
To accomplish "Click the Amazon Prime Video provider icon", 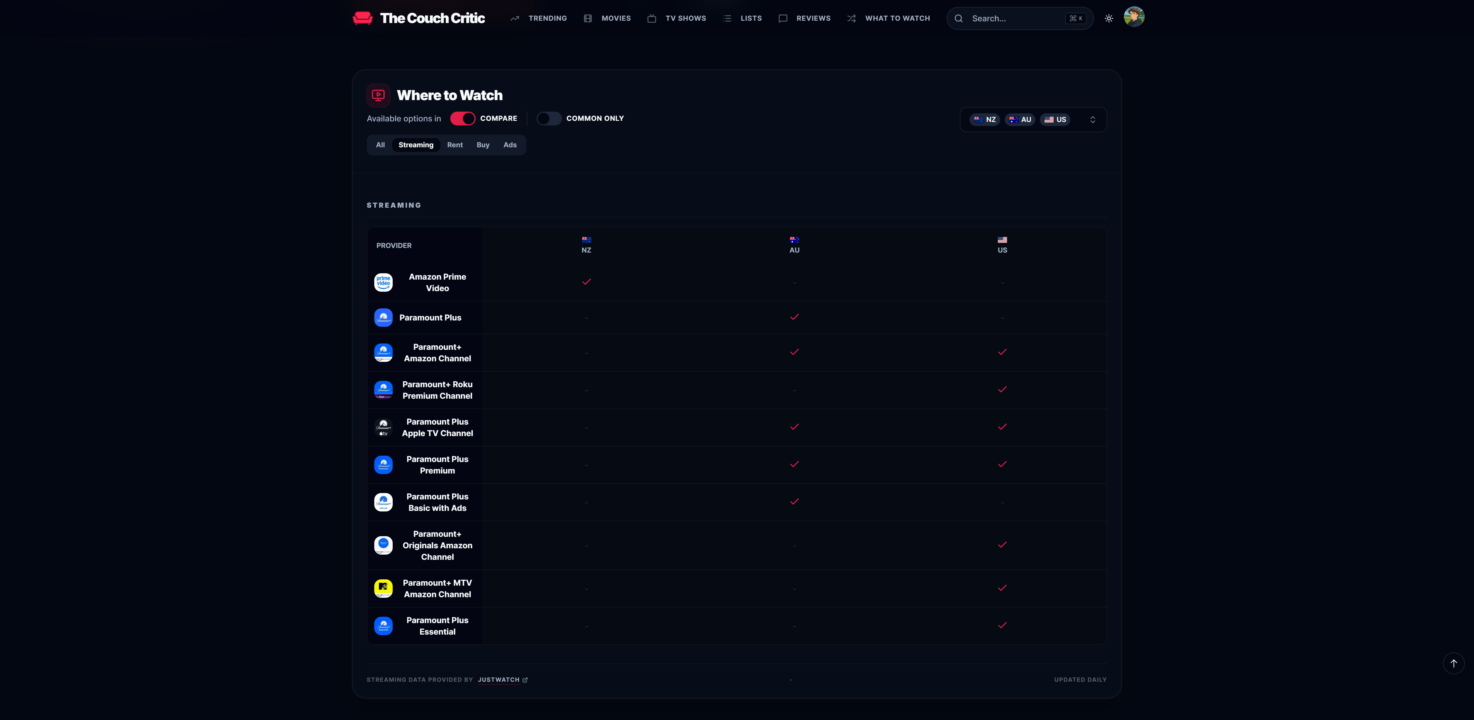I will click(383, 282).
